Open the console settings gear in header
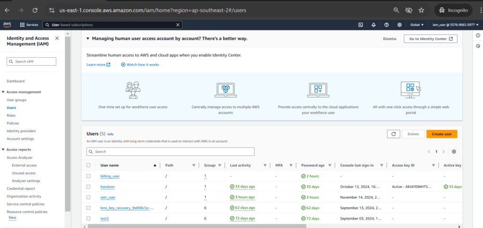The width and height of the screenshot is (483, 228). 399,25
